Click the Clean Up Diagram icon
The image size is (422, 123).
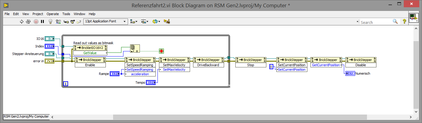tap(166, 21)
